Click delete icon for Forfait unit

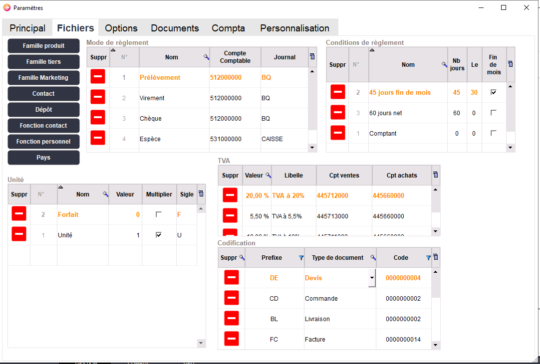click(x=19, y=214)
